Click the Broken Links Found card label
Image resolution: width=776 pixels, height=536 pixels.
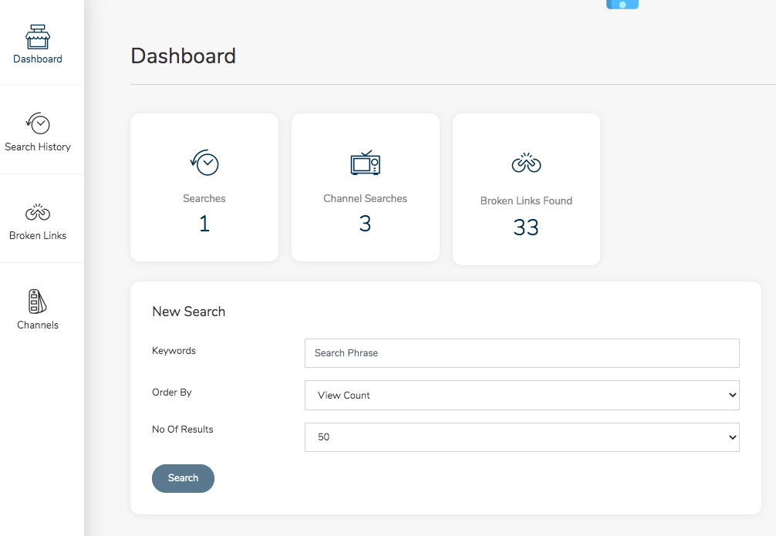526,201
